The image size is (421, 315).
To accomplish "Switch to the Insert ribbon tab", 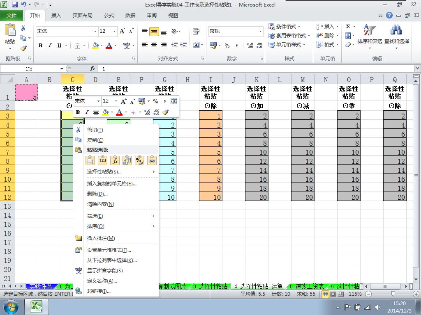I will pyautogui.click(x=56, y=15).
